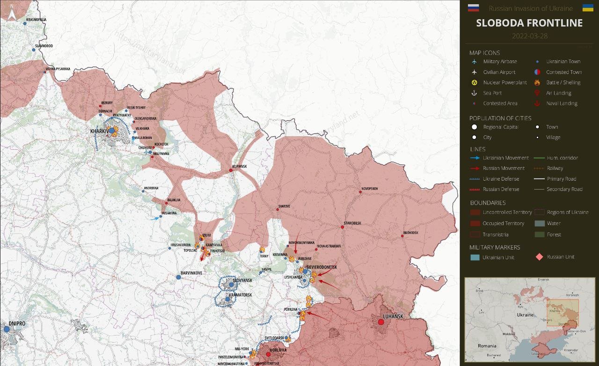Click the red Russian Unit diamond marker
Image resolution: width=599 pixels, height=366 pixels.
pos(539,257)
